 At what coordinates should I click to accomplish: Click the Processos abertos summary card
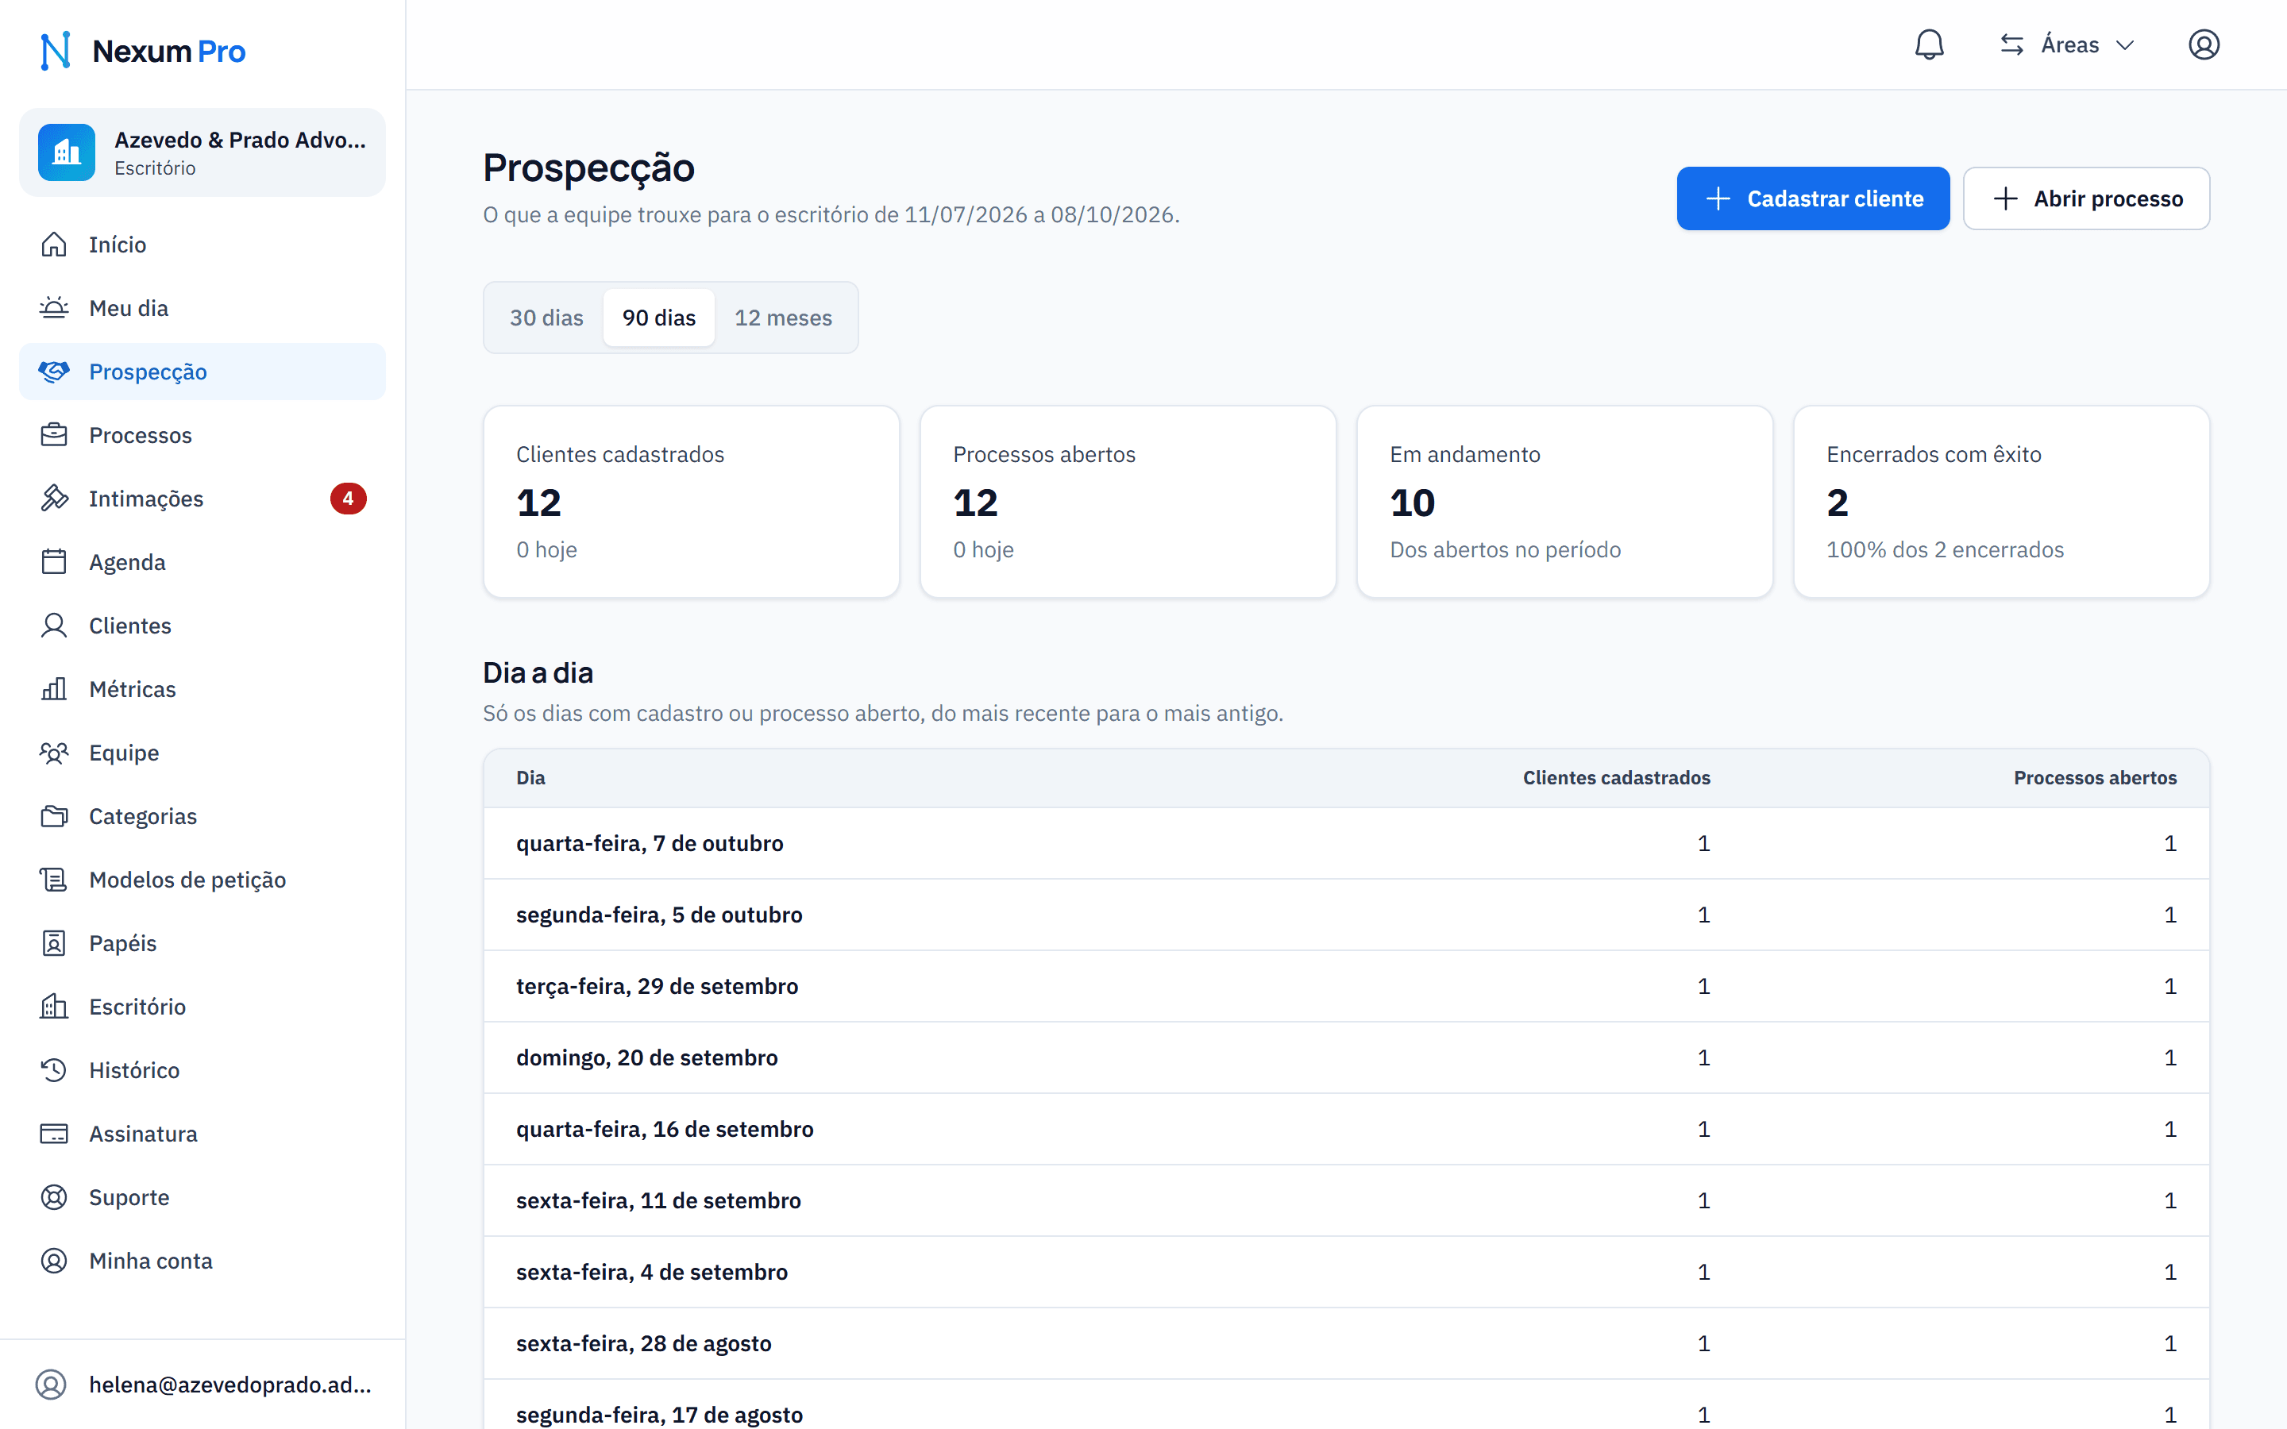pos(1128,502)
